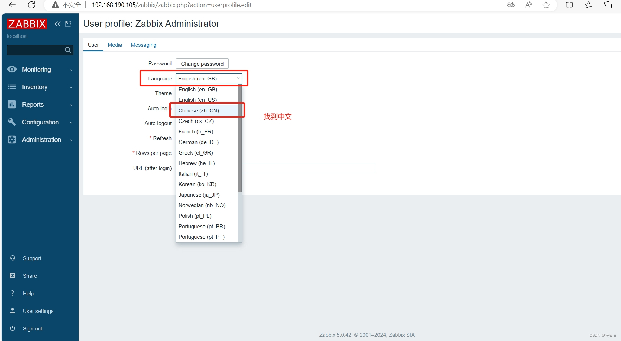Choose English (en_GB) option in list
621x341 pixels.
[x=207, y=90]
